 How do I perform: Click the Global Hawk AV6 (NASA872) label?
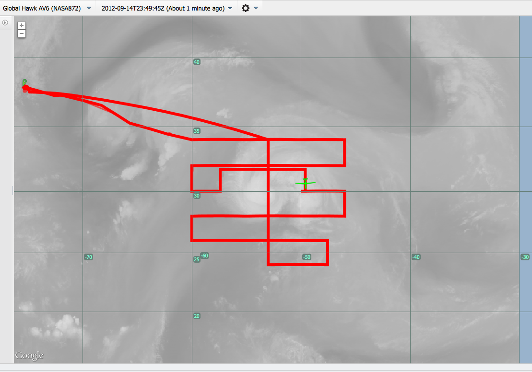tap(42, 8)
